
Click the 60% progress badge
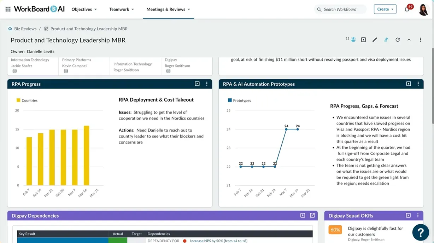click(x=335, y=230)
